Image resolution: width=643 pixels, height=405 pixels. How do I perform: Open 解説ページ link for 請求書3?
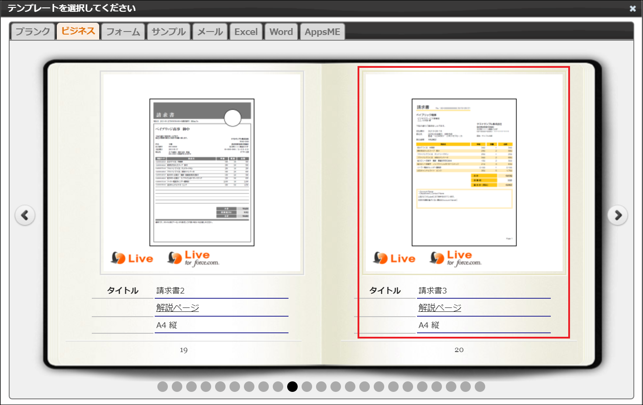pos(440,308)
